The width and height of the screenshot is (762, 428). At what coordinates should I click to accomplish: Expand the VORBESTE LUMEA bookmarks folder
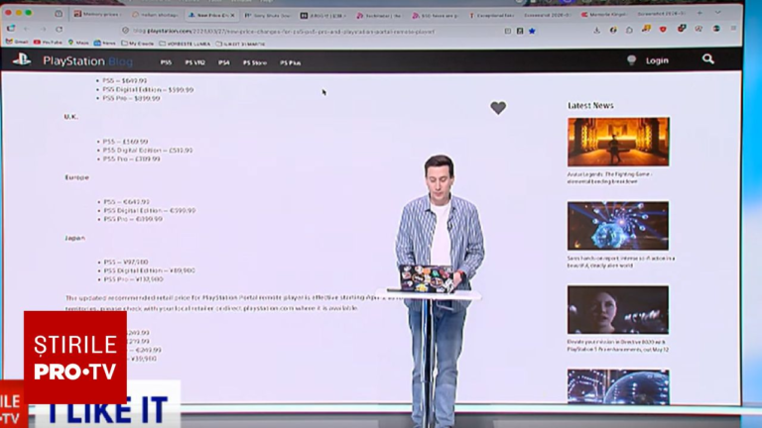coord(187,44)
